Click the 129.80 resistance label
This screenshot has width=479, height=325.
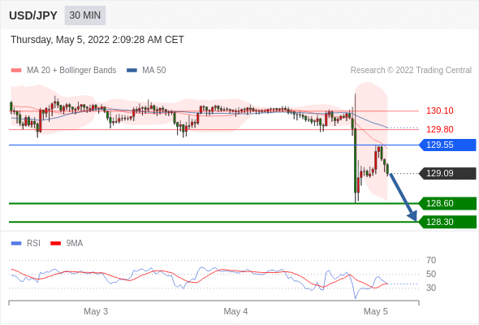pos(440,129)
